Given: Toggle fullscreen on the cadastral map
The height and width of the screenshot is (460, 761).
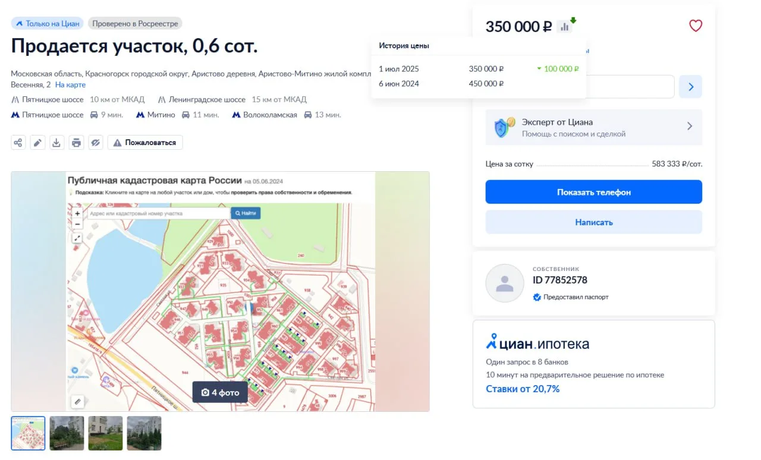Looking at the screenshot, I should click(x=77, y=238).
